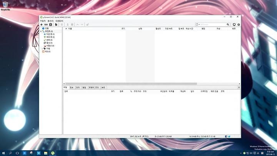Open the Remote device icon in toolbar
Screen dimensions: 277x156
click(x=234, y=25)
